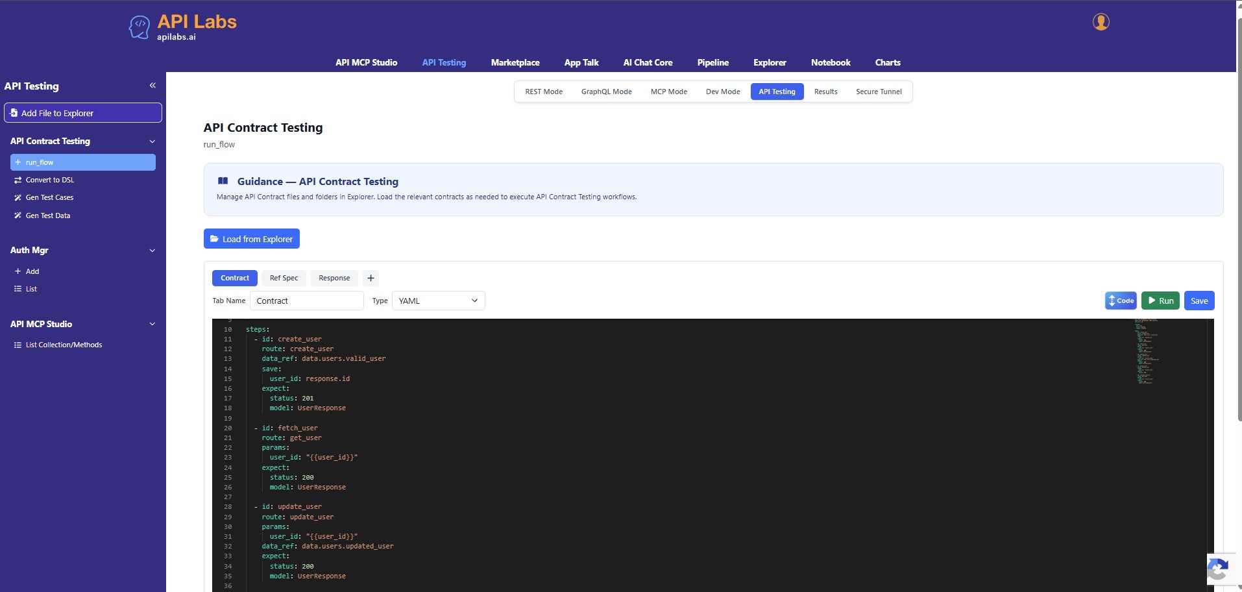
Task: Click the reCAPTCHA badge
Action: [x=1221, y=571]
